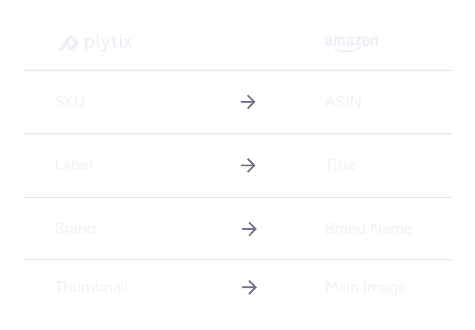This screenshot has width=475, height=330.
Task: Select the Brand attribute
Action: (75, 228)
